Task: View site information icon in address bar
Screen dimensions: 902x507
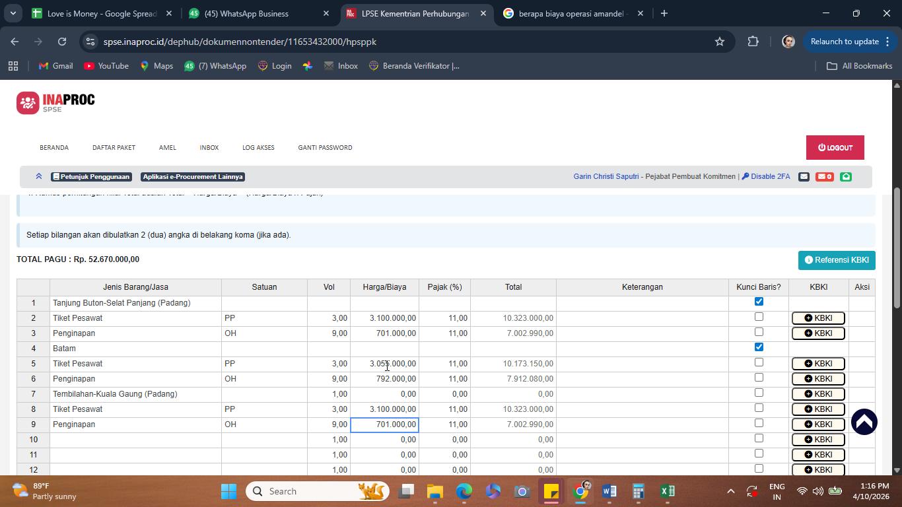Action: [90, 42]
